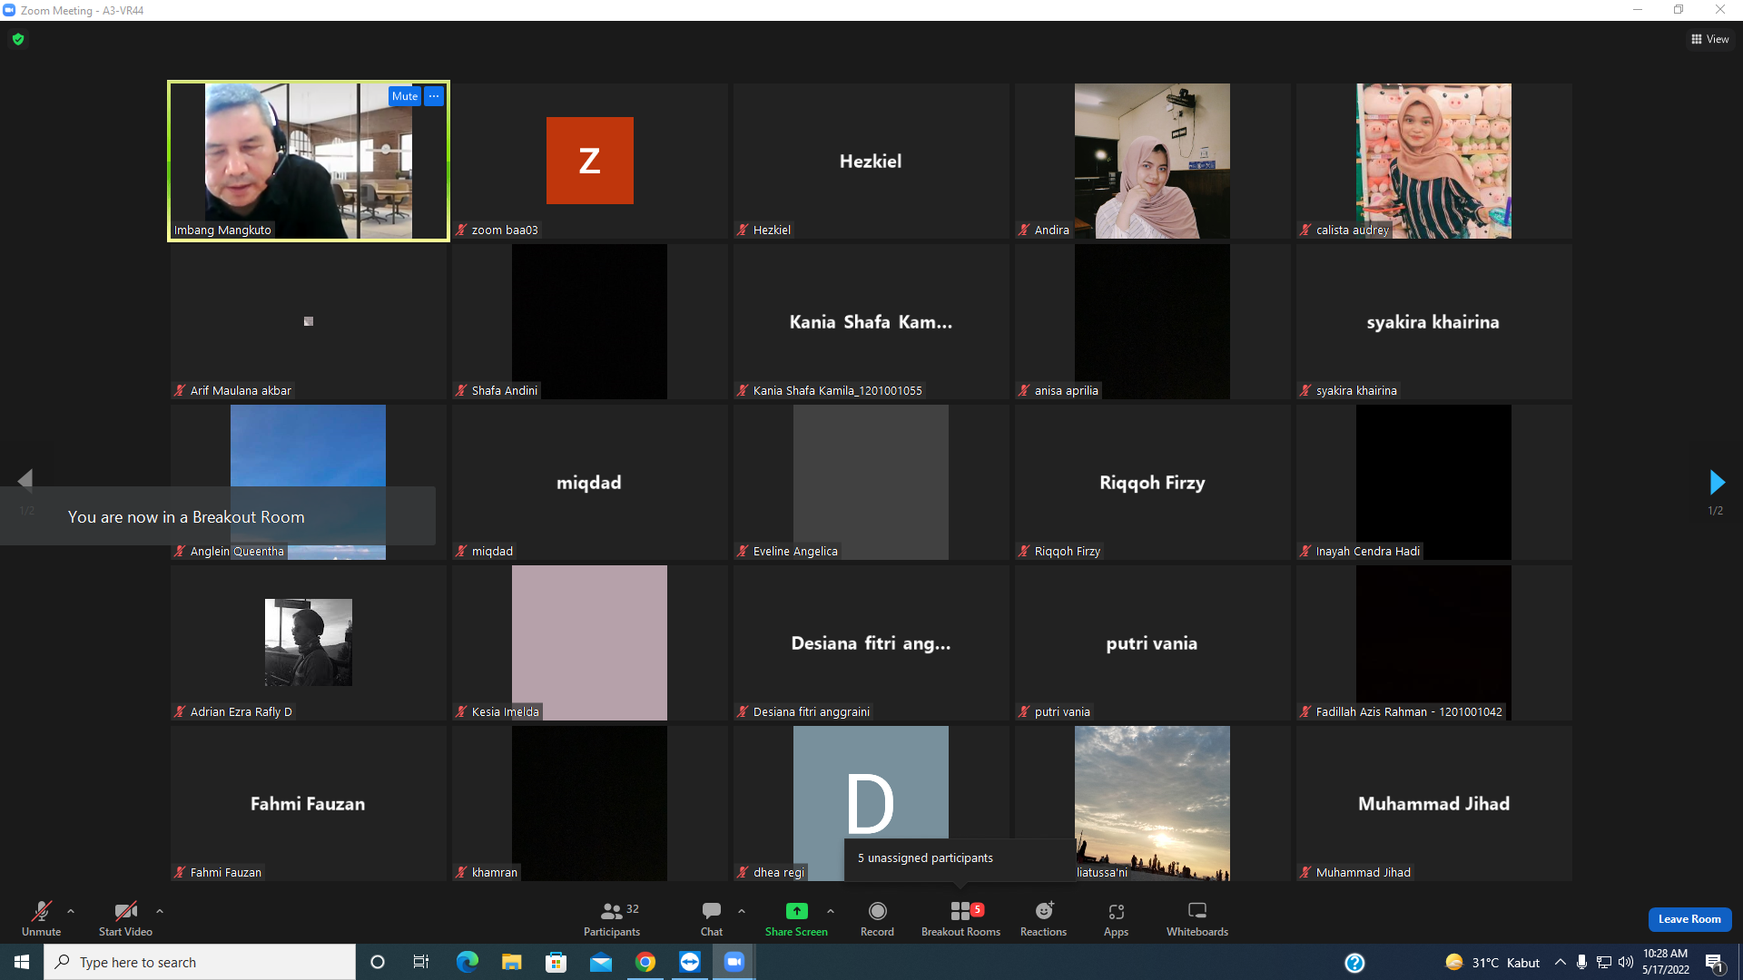Click Zoom icon on taskbar
The width and height of the screenshot is (1743, 980).
(734, 962)
